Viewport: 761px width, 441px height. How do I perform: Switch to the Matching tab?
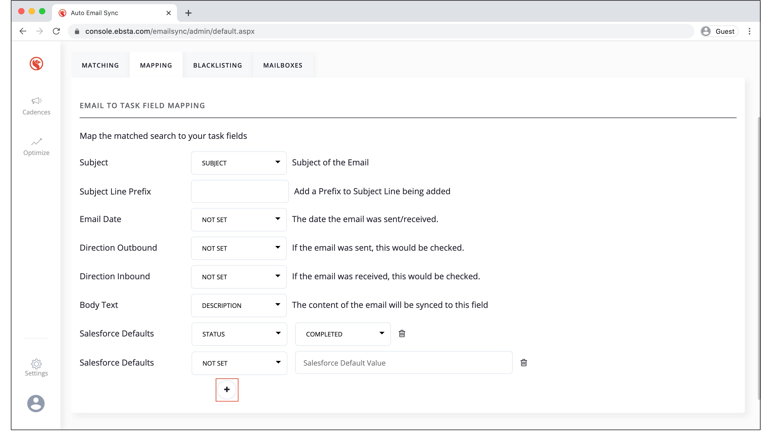(100, 65)
